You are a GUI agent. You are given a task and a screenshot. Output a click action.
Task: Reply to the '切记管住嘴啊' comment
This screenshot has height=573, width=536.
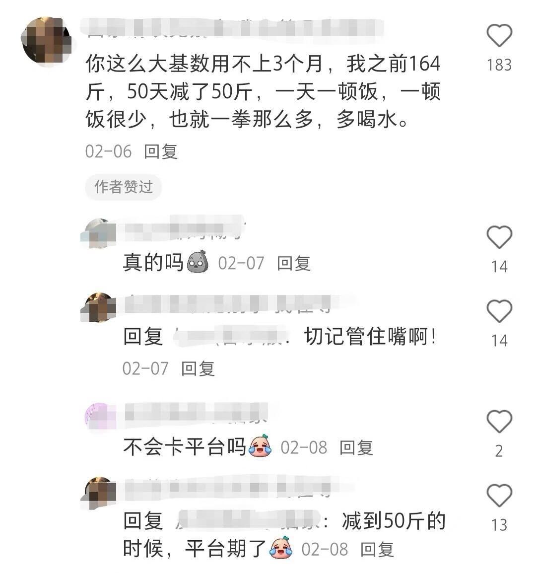pyautogui.click(x=198, y=368)
